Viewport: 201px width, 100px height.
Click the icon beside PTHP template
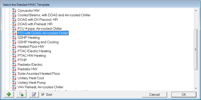[14, 60]
